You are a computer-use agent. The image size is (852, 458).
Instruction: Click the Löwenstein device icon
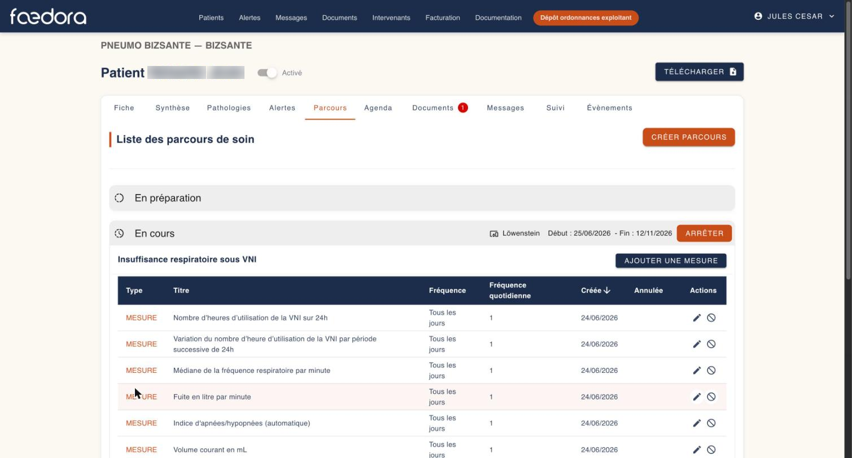[494, 234]
